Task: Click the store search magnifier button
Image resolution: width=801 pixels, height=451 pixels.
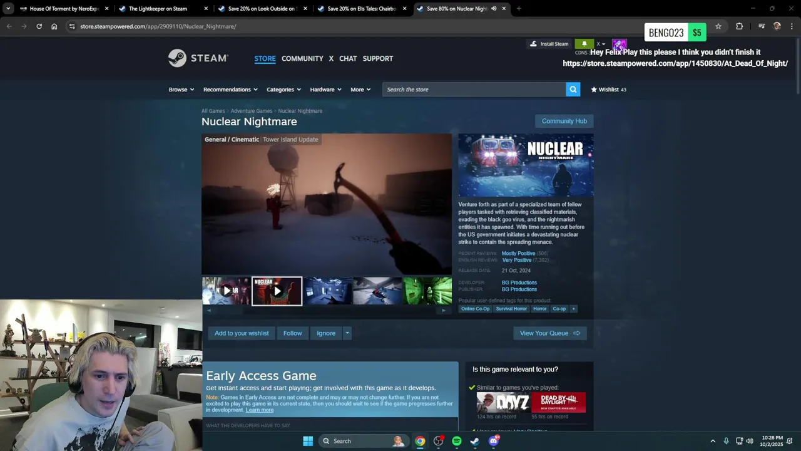Action: coord(573,90)
